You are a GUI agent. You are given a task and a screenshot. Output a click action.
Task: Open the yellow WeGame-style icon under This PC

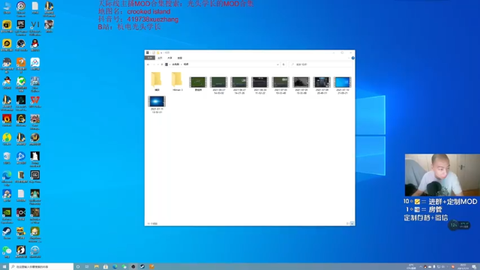pyautogui.click(x=7, y=27)
